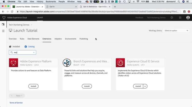The width and height of the screenshot is (192, 107).
Task: Click the Next pagination button
Action: pos(19,96)
